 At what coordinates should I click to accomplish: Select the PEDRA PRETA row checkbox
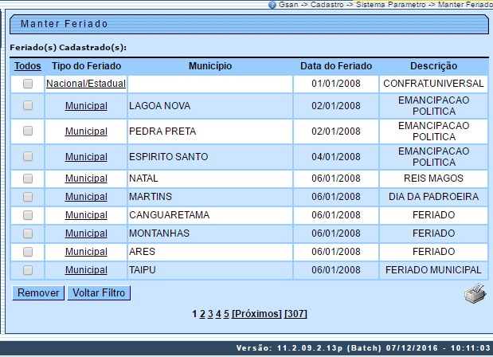click(x=28, y=131)
